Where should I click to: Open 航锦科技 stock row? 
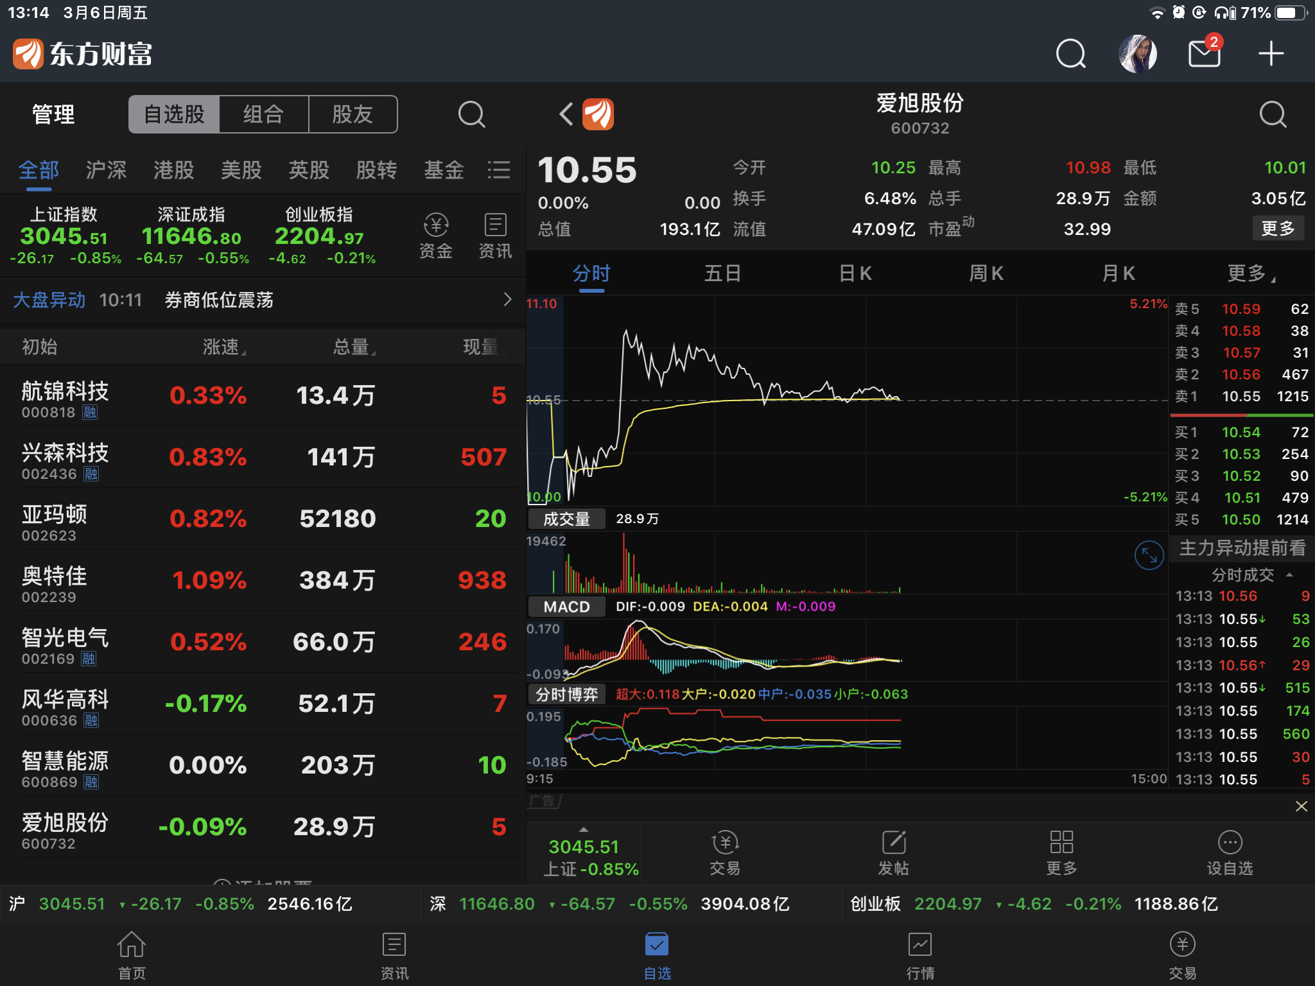pyautogui.click(x=263, y=396)
